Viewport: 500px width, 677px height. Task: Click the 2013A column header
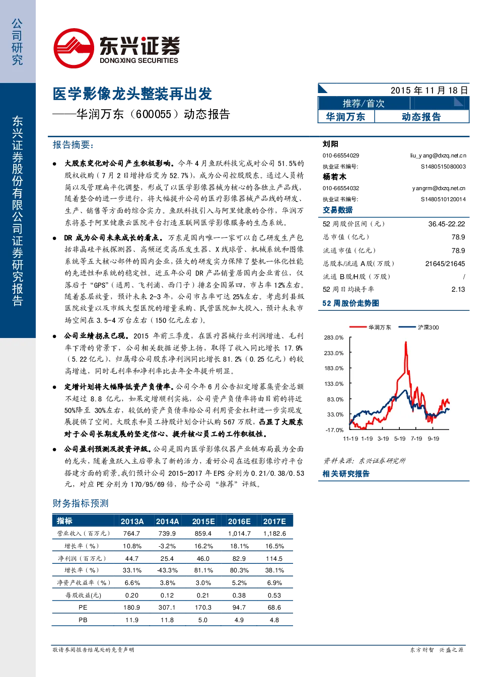click(132, 522)
